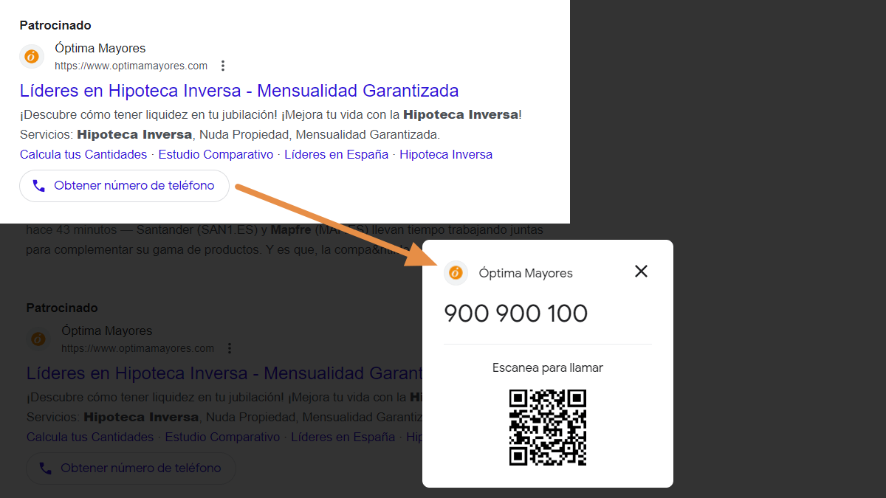
Task: Select the phone icon on the bottom call button
Action: click(x=45, y=468)
